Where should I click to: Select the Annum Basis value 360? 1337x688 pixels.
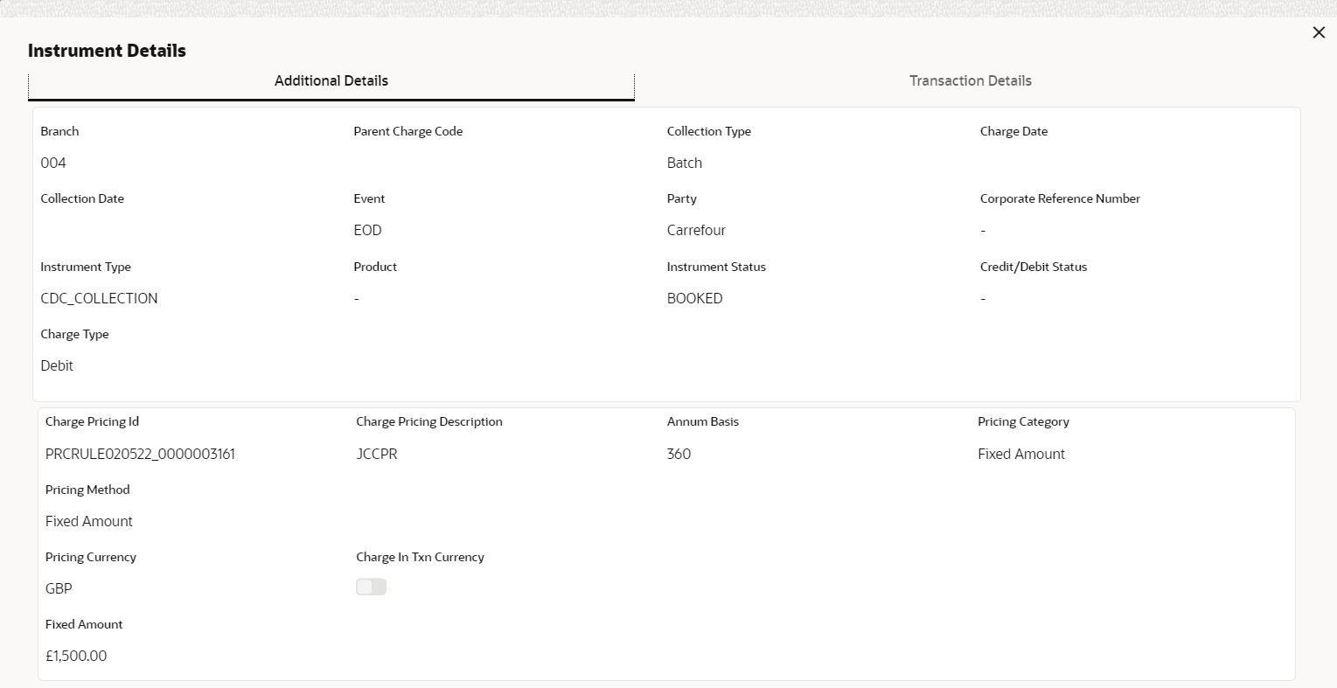pyautogui.click(x=679, y=454)
